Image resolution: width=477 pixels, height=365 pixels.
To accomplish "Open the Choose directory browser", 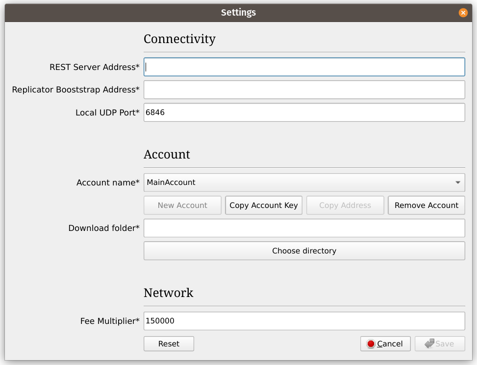I will point(304,251).
